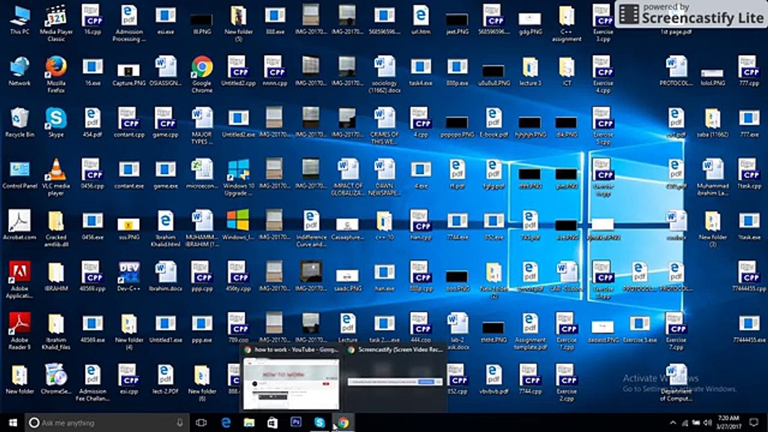Open Photoshop from the taskbar
The width and height of the screenshot is (768, 432).
pos(296,422)
